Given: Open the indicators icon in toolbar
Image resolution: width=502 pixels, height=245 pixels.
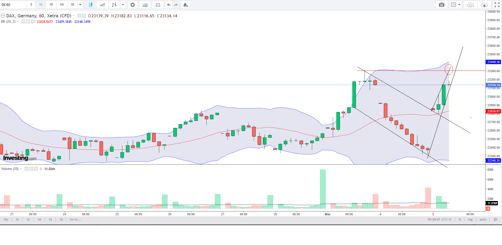Looking at the screenshot, I should pyautogui.click(x=145, y=5).
